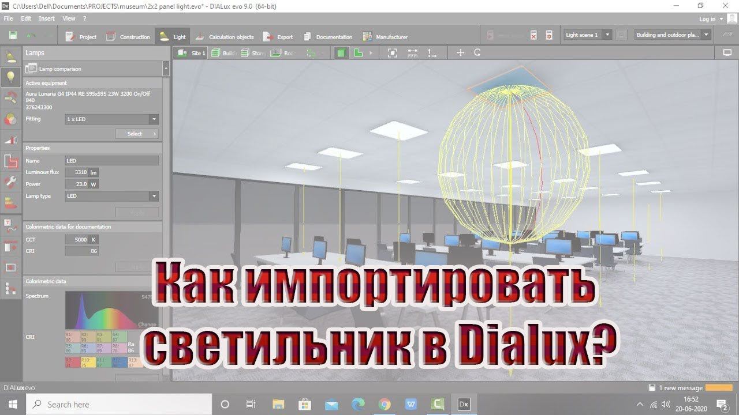Open the color filters tool

(x=11, y=119)
